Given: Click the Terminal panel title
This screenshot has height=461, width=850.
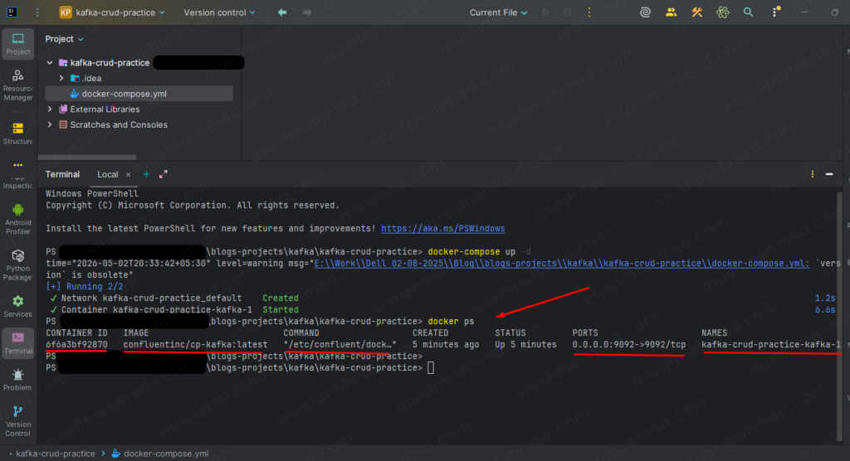Looking at the screenshot, I should pos(62,174).
